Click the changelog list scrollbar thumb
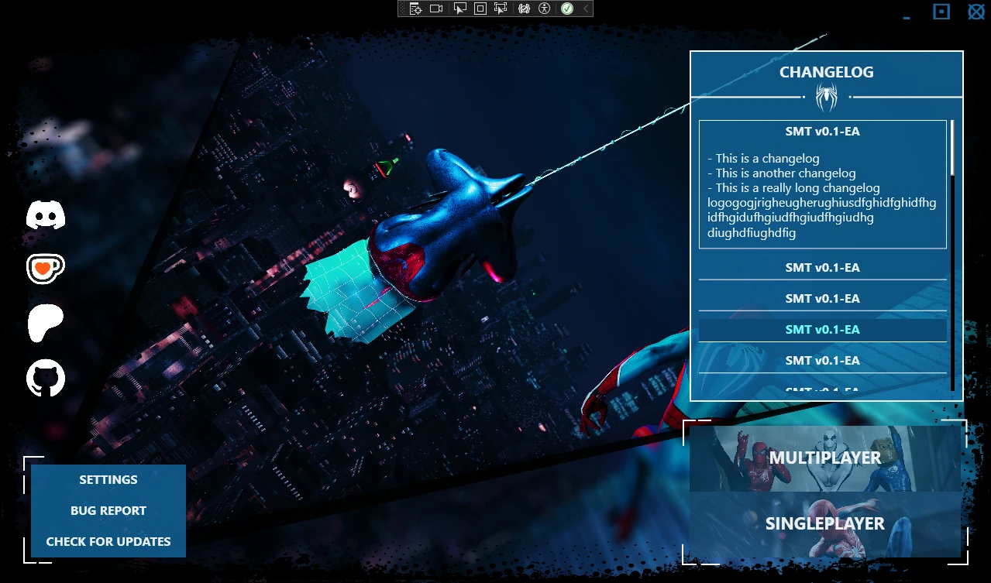The image size is (991, 583). tap(952, 147)
